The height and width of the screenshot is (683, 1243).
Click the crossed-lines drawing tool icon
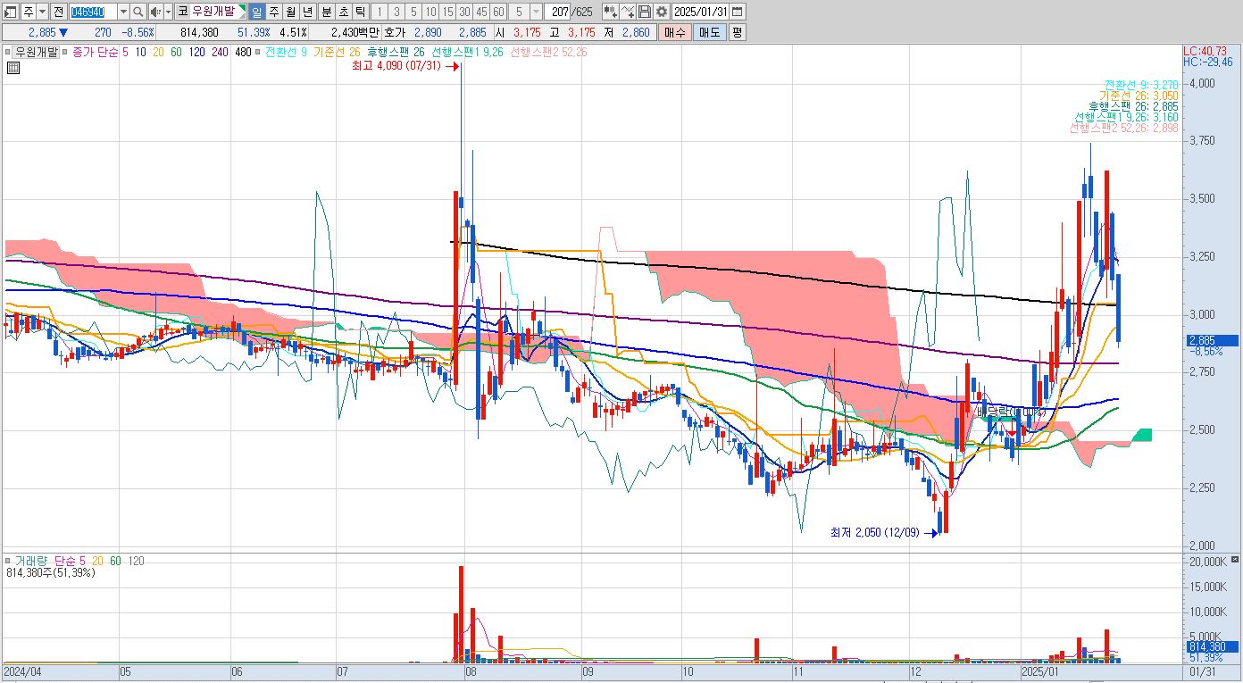click(628, 12)
